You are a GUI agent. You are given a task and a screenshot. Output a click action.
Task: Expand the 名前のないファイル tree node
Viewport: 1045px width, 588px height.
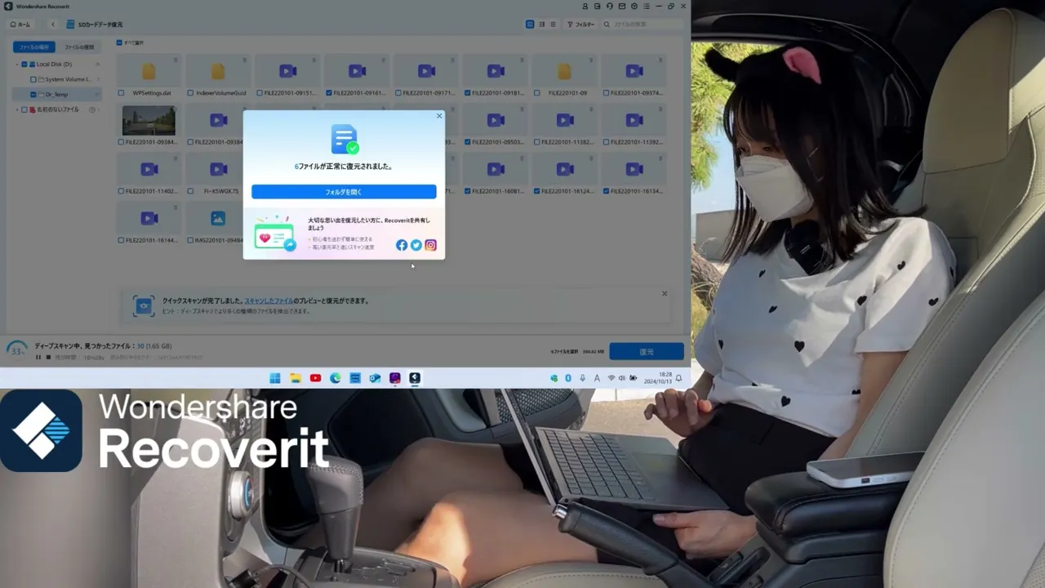pyautogui.click(x=17, y=109)
